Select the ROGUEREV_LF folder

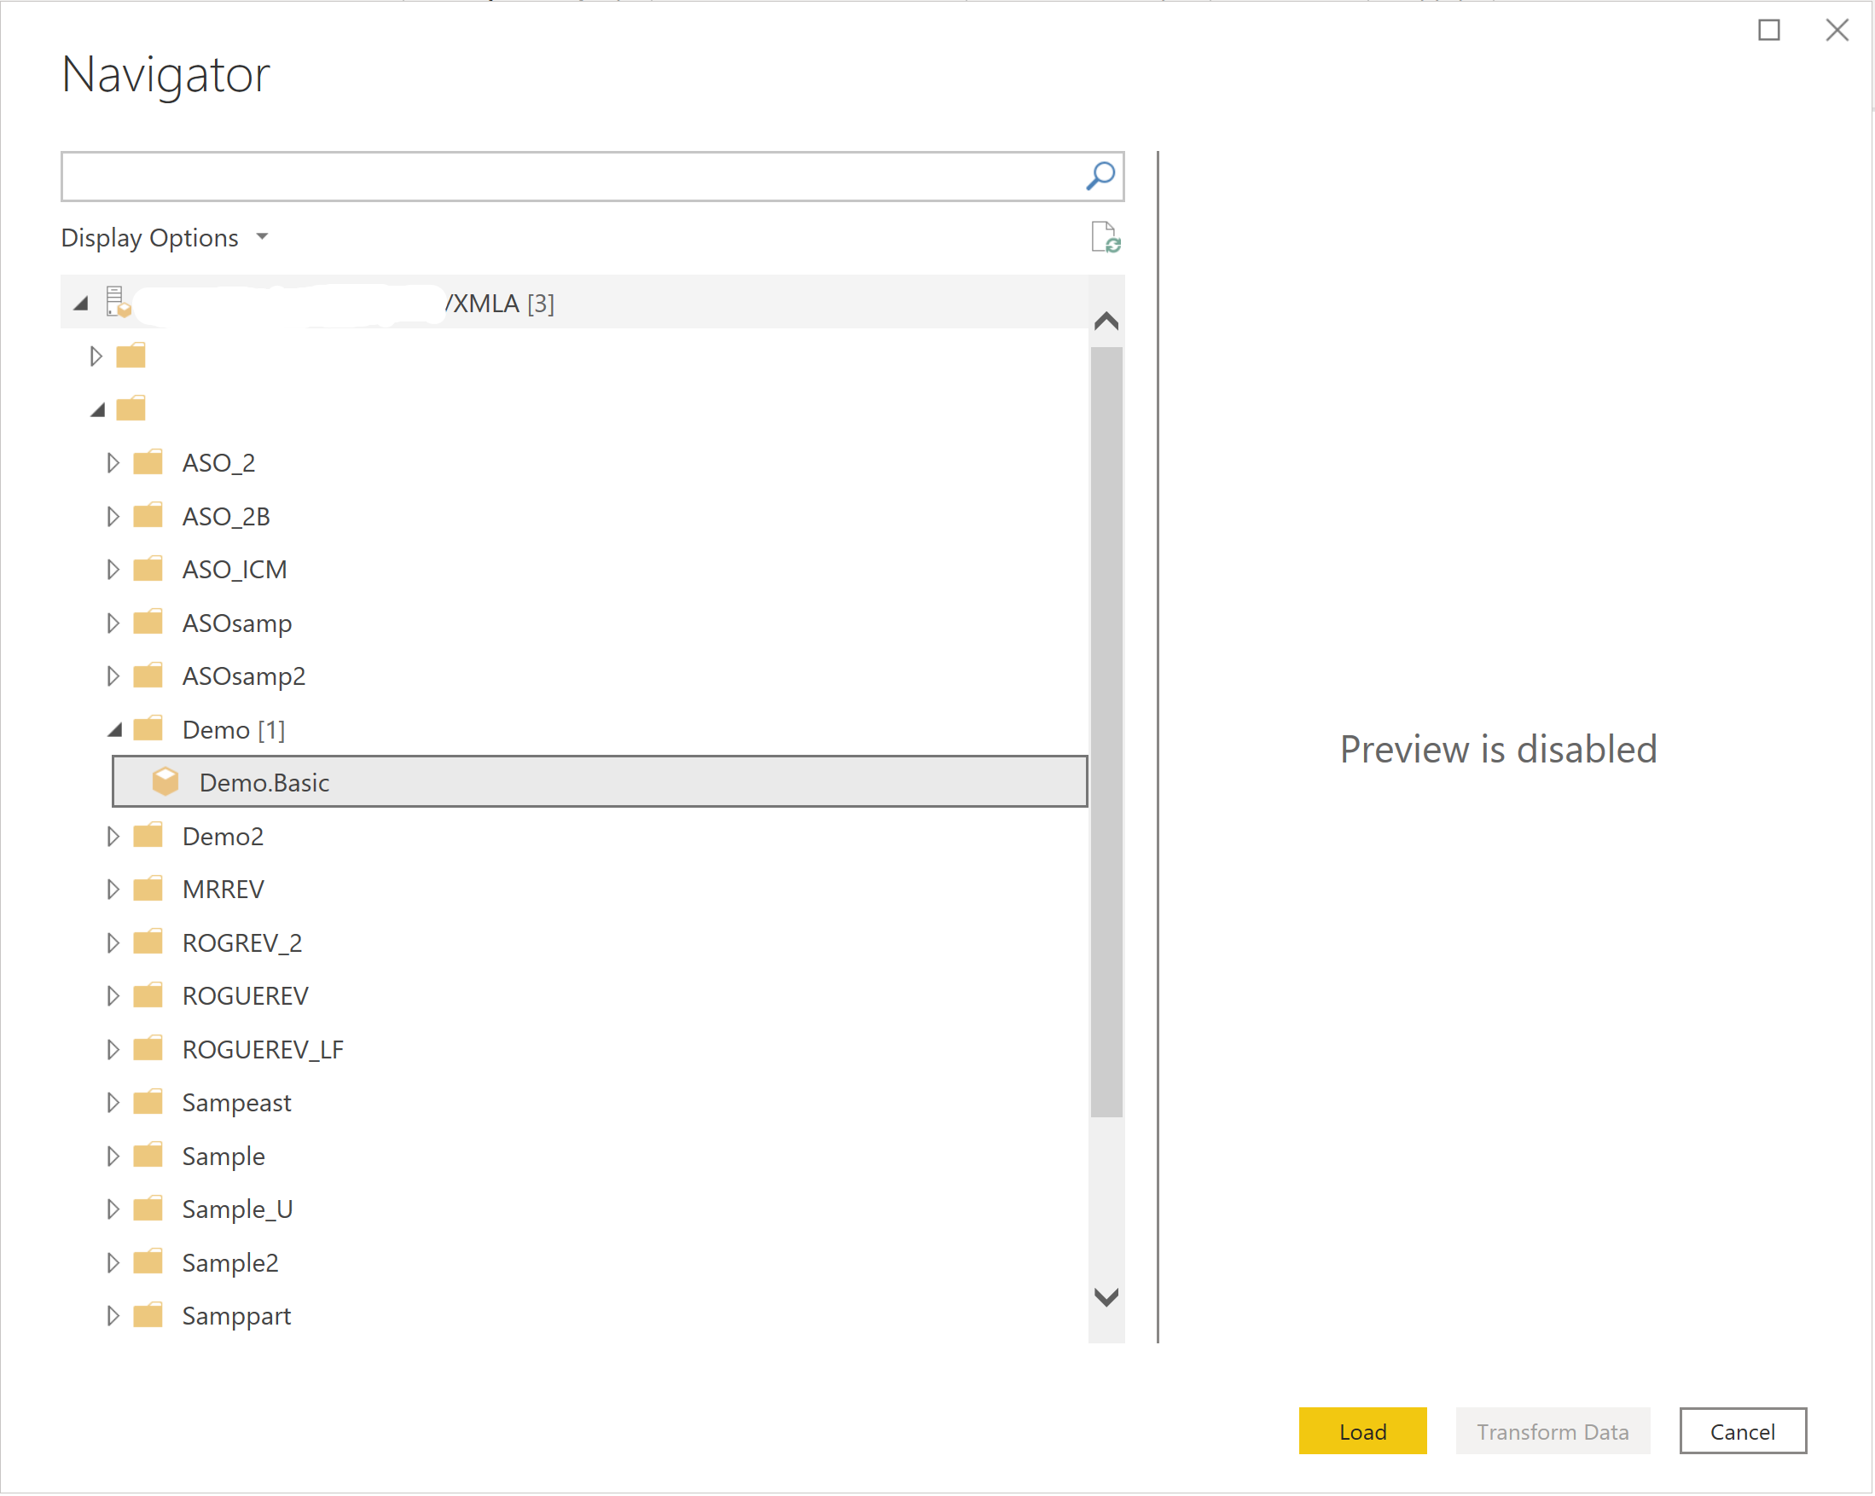(x=265, y=1049)
